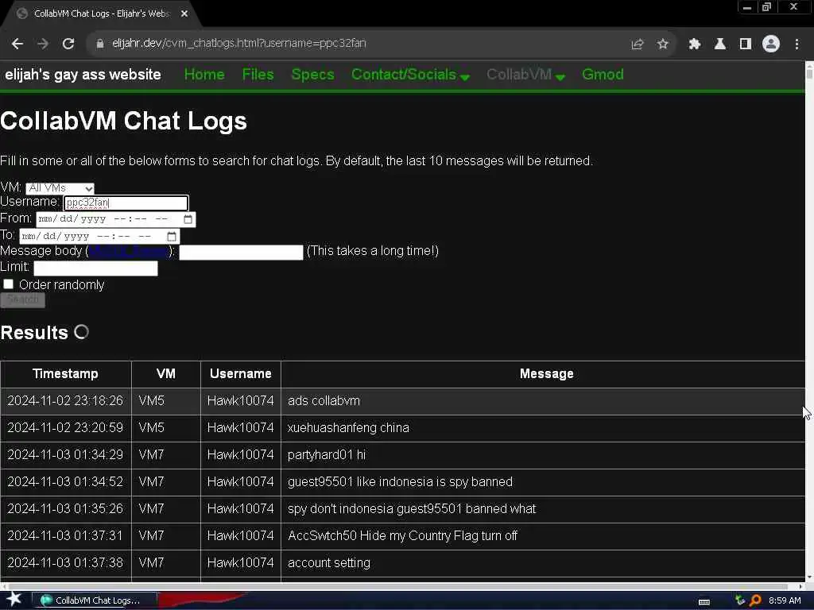The image size is (814, 610).
Task: Click the taskbar clock 8:59 AM
Action: pos(785,600)
